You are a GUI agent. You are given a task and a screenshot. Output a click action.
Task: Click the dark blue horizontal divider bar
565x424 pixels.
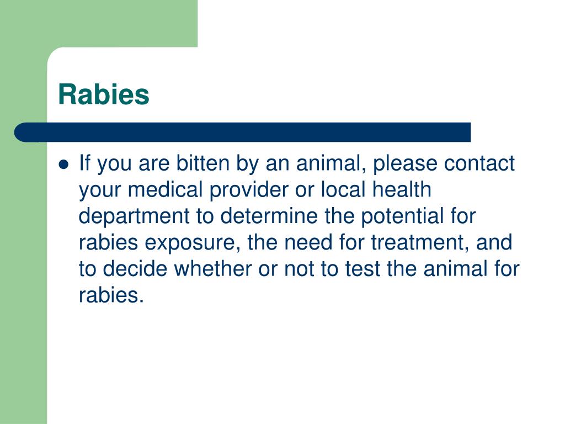coord(242,132)
